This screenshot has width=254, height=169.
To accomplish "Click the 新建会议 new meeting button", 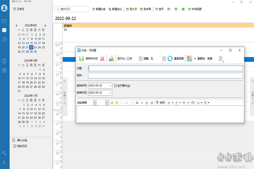I will click(115, 9).
